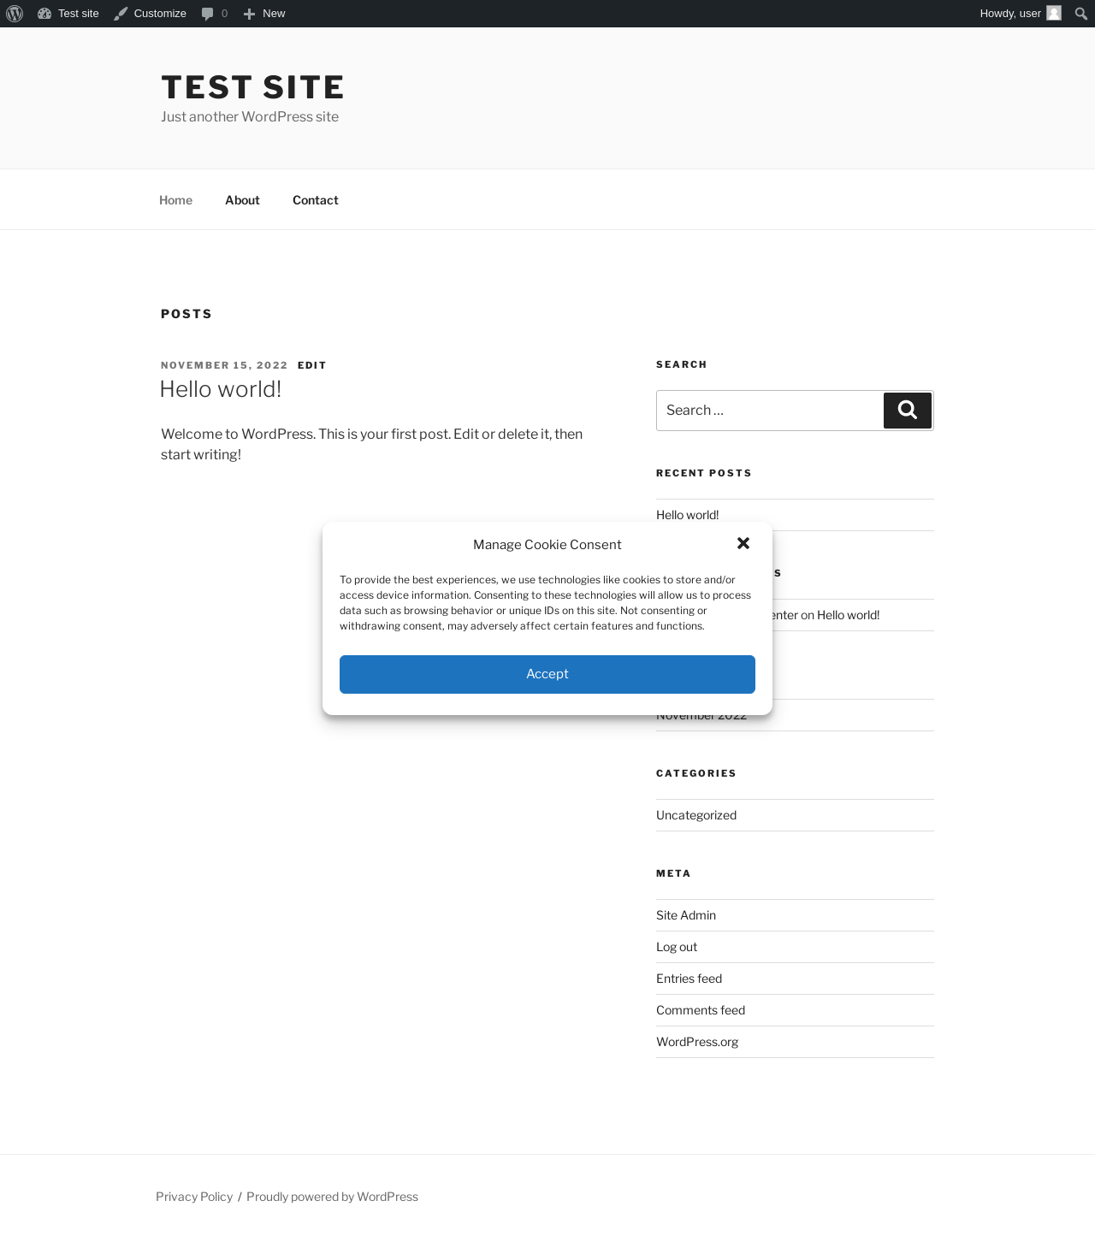This screenshot has height=1236, width=1095.
Task: Open Customize with the paintbrush icon
Action: 121,14
